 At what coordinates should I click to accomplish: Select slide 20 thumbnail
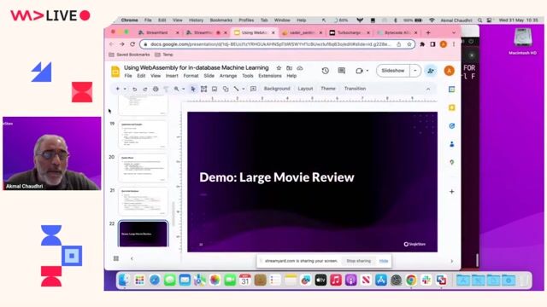click(143, 168)
